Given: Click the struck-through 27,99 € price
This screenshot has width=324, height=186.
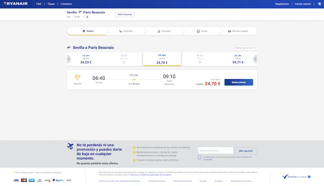Looking at the screenshot, I should (x=200, y=84).
